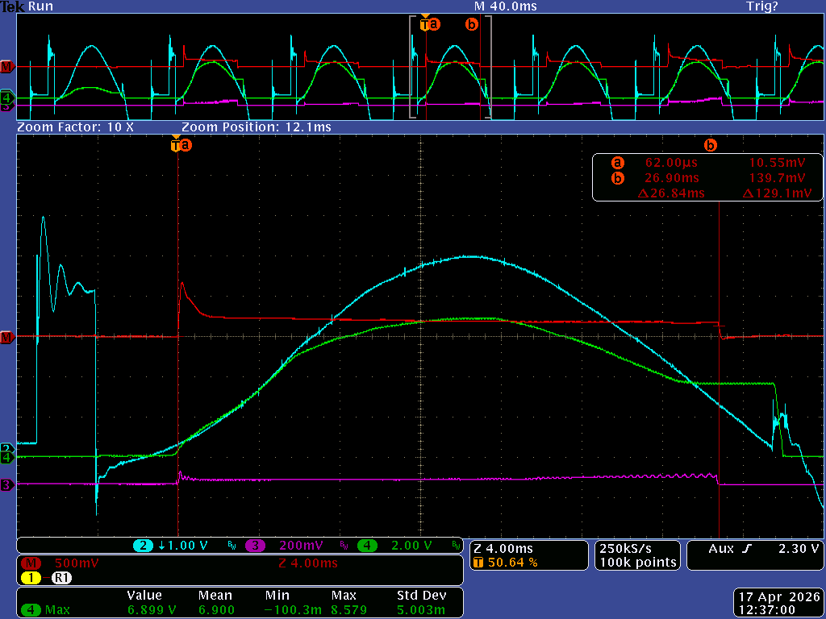The width and height of the screenshot is (826, 619).
Task: Click the M 40.0ms timebase readout
Action: pyautogui.click(x=505, y=6)
